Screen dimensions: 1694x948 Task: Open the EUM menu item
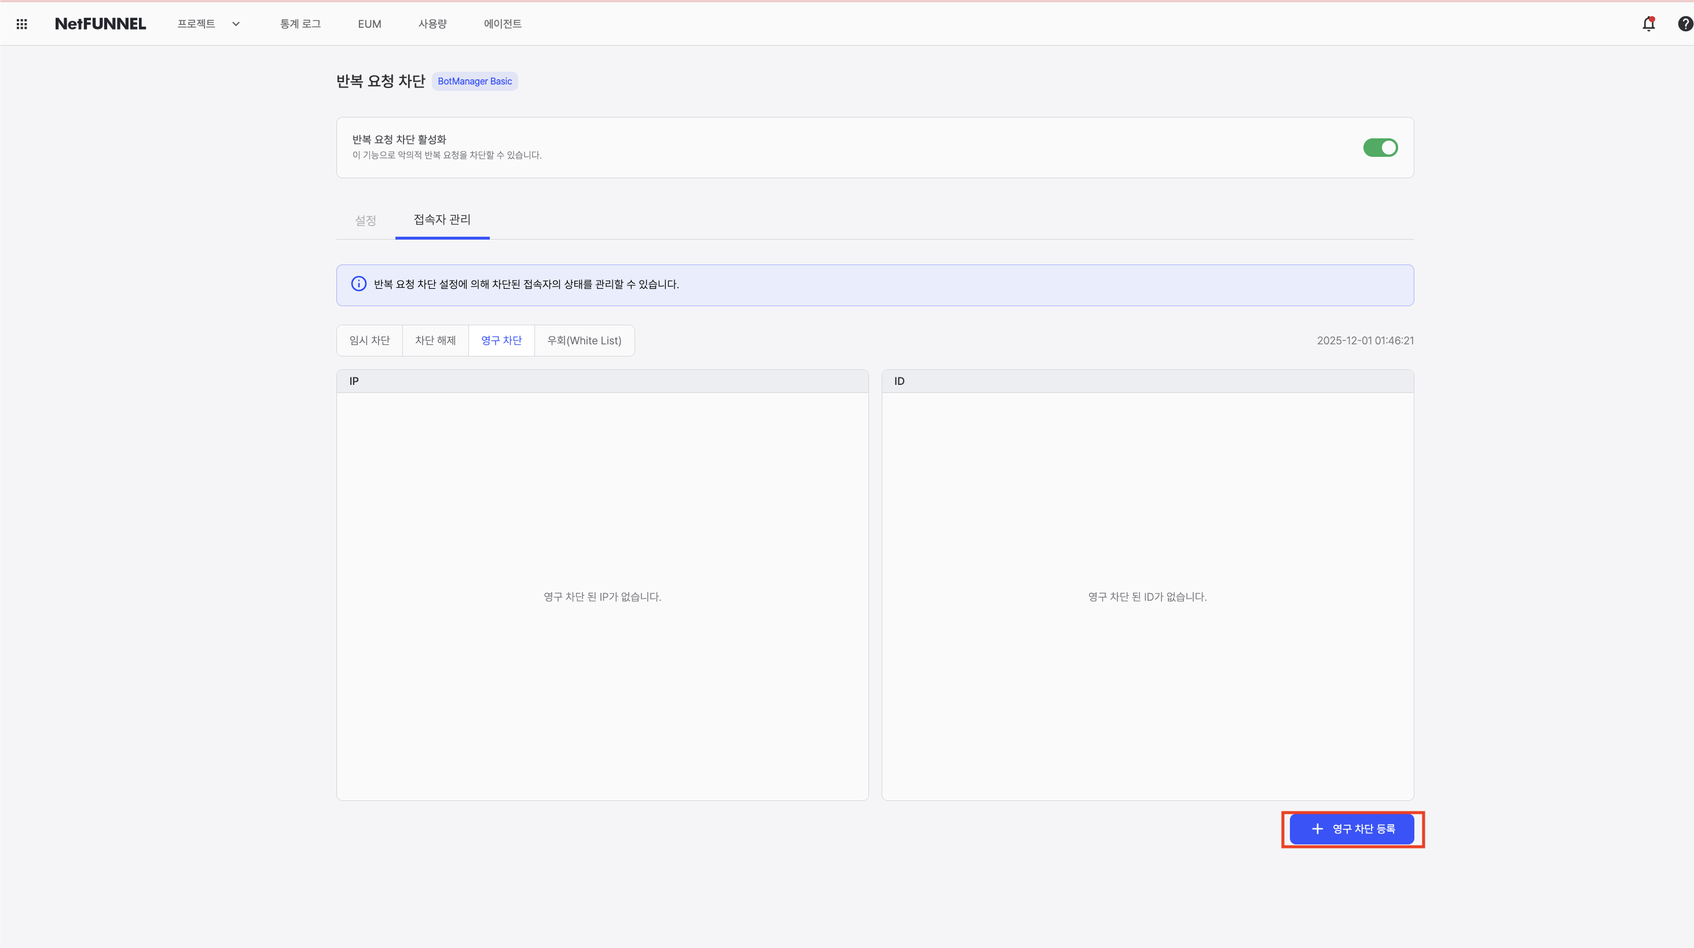pyautogui.click(x=369, y=24)
